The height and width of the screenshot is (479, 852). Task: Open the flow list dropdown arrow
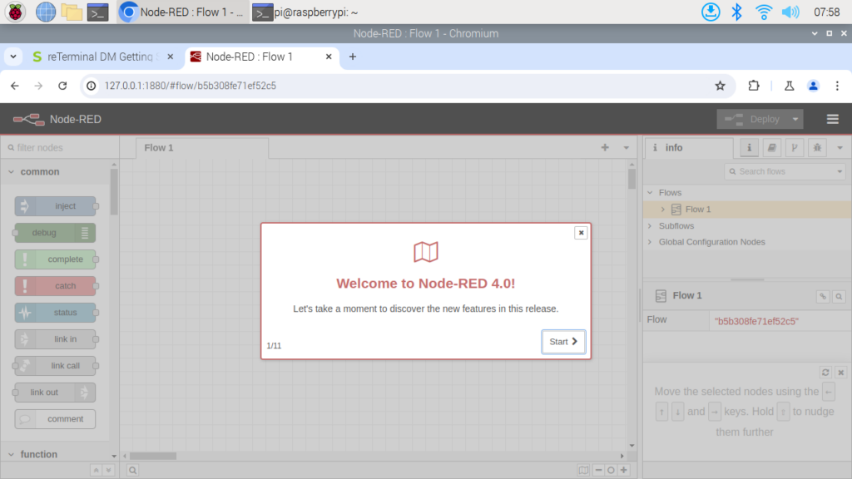pyautogui.click(x=626, y=148)
